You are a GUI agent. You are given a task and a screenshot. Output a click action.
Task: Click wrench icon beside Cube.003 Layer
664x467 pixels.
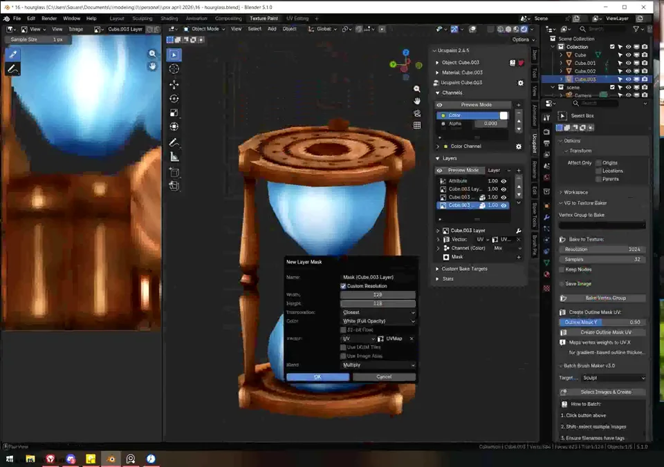click(x=518, y=231)
